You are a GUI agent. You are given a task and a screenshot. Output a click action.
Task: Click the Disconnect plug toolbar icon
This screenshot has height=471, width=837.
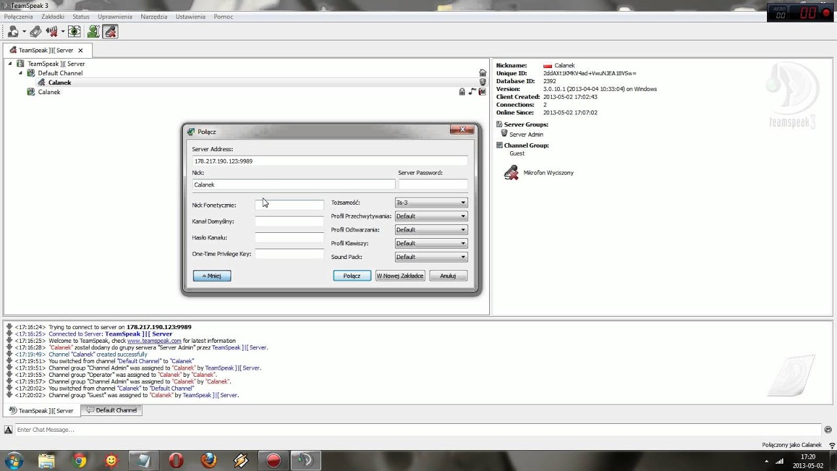tap(36, 31)
